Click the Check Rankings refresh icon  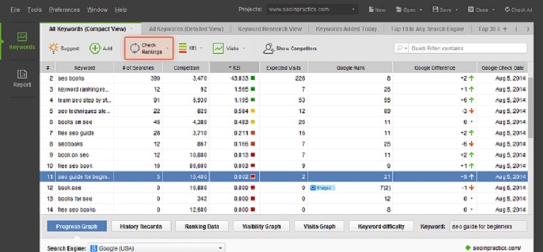[134, 48]
